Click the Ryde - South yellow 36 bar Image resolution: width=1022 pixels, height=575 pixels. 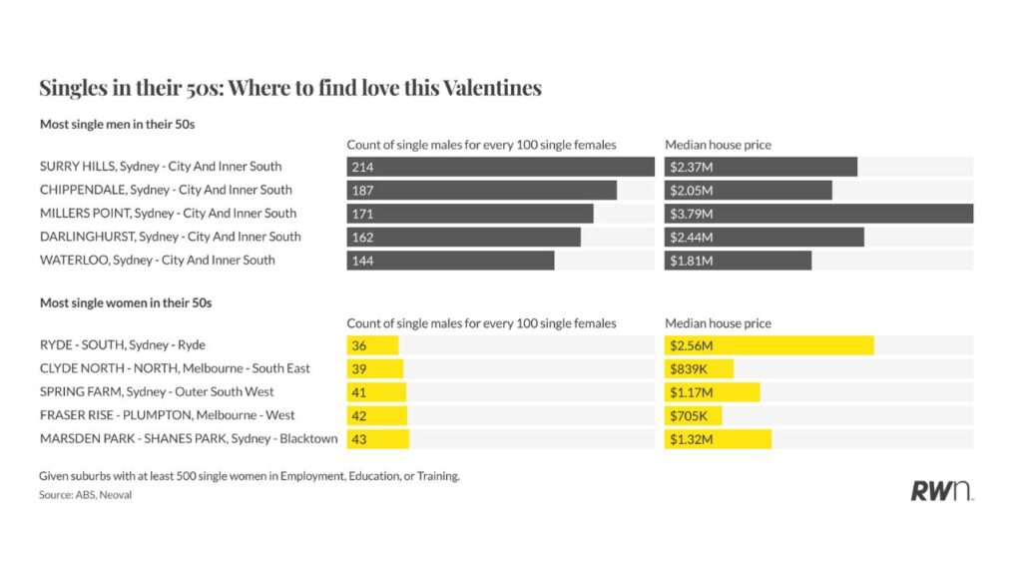(372, 345)
